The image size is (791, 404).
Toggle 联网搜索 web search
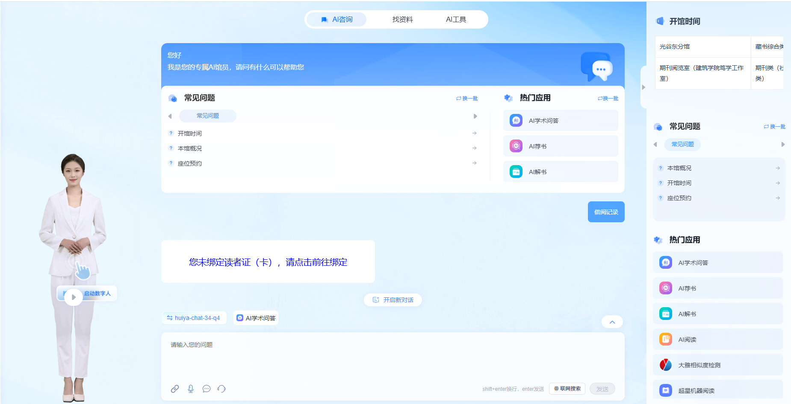pyautogui.click(x=567, y=389)
